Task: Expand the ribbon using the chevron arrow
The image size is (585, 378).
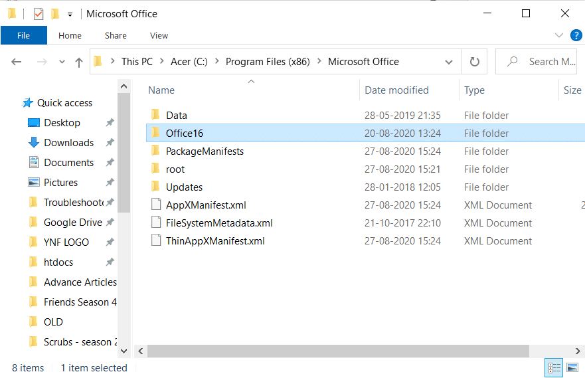Action: (x=559, y=35)
